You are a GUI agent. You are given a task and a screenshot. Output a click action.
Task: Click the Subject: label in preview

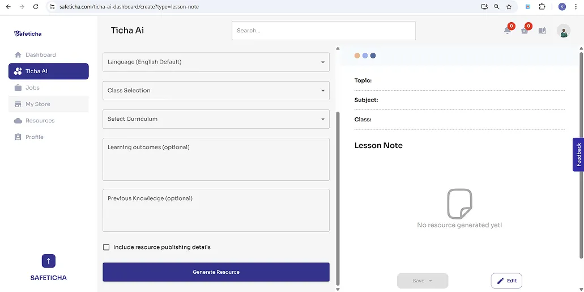pyautogui.click(x=366, y=100)
